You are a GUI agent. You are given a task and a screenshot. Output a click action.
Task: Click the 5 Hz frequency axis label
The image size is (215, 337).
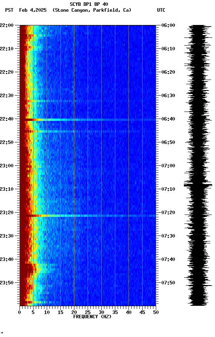point(33,313)
